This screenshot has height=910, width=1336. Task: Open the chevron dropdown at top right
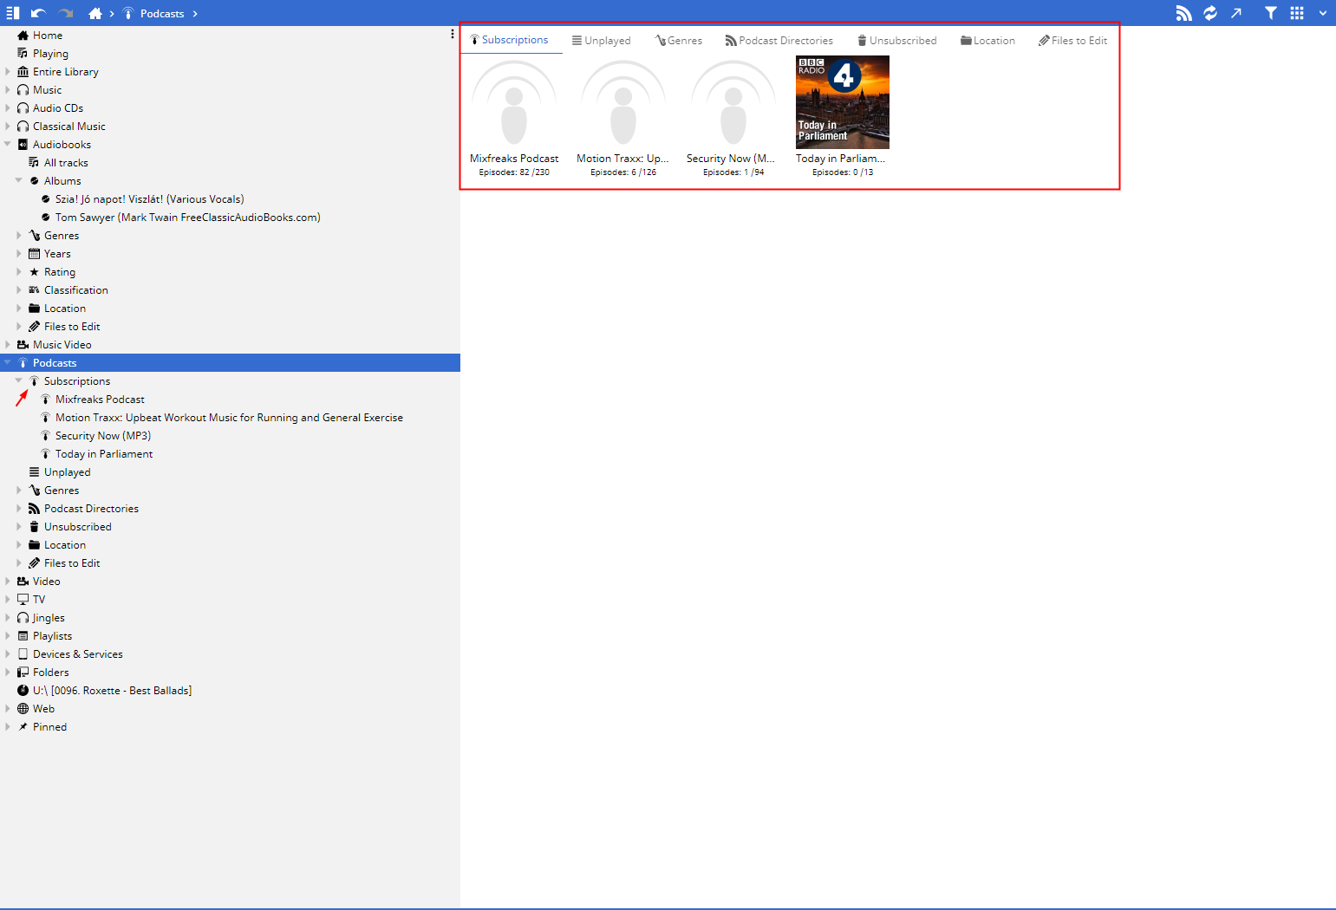click(x=1322, y=13)
